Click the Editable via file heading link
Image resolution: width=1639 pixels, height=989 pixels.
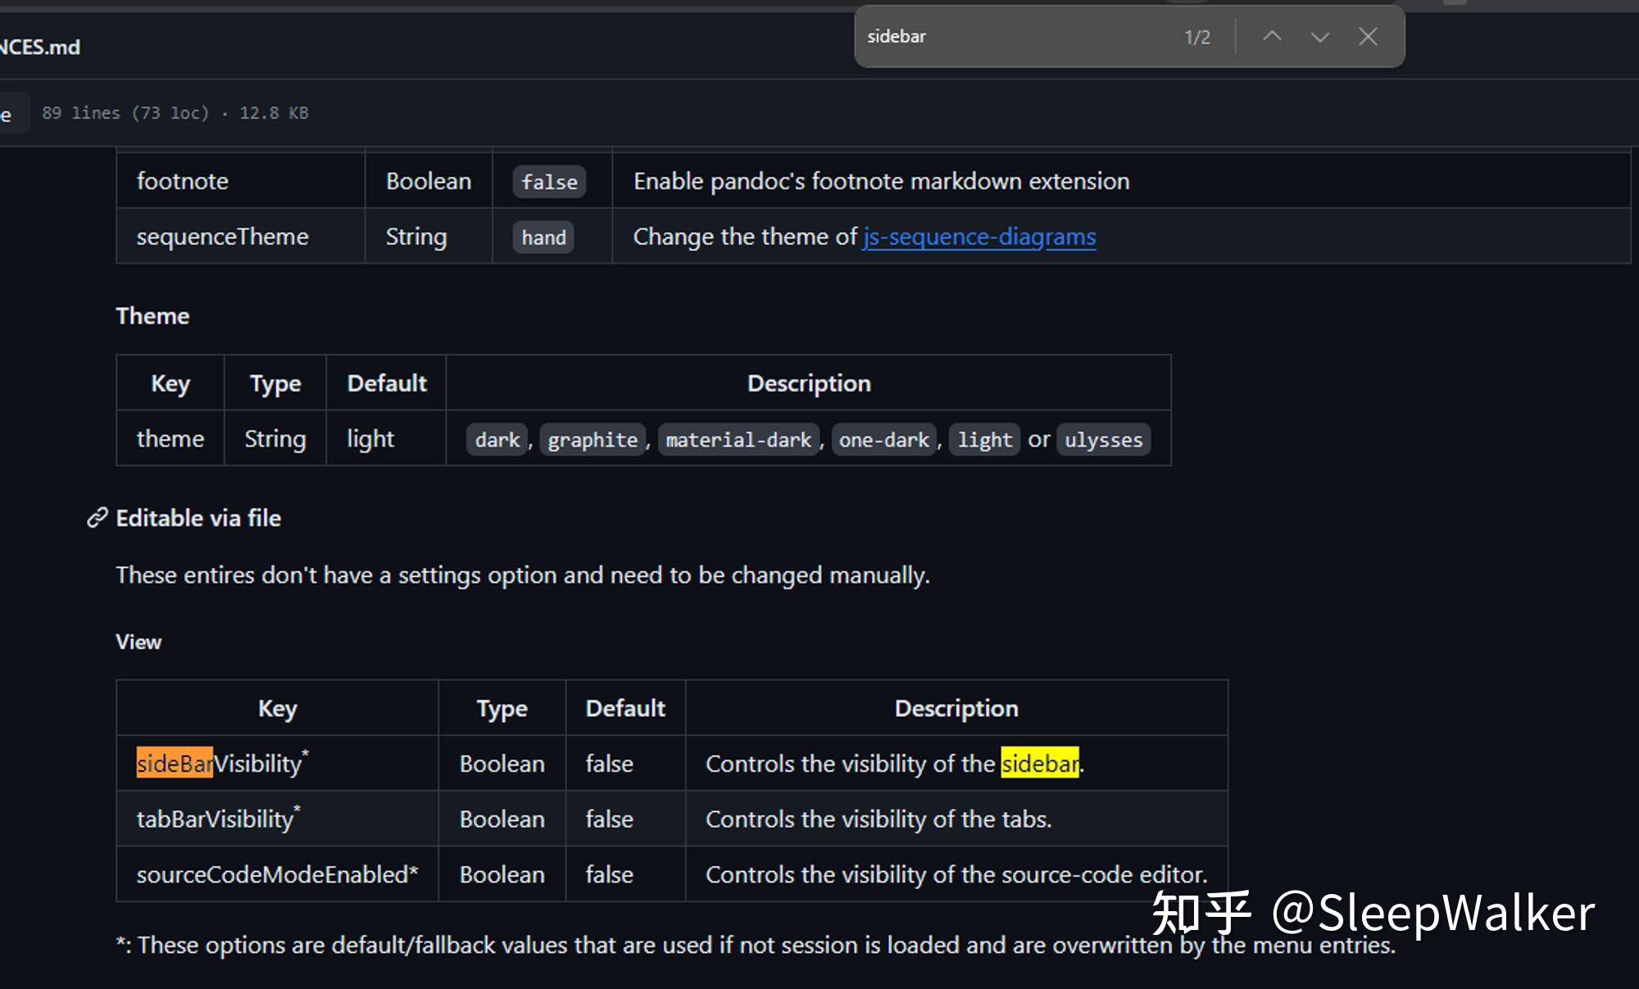(x=197, y=517)
